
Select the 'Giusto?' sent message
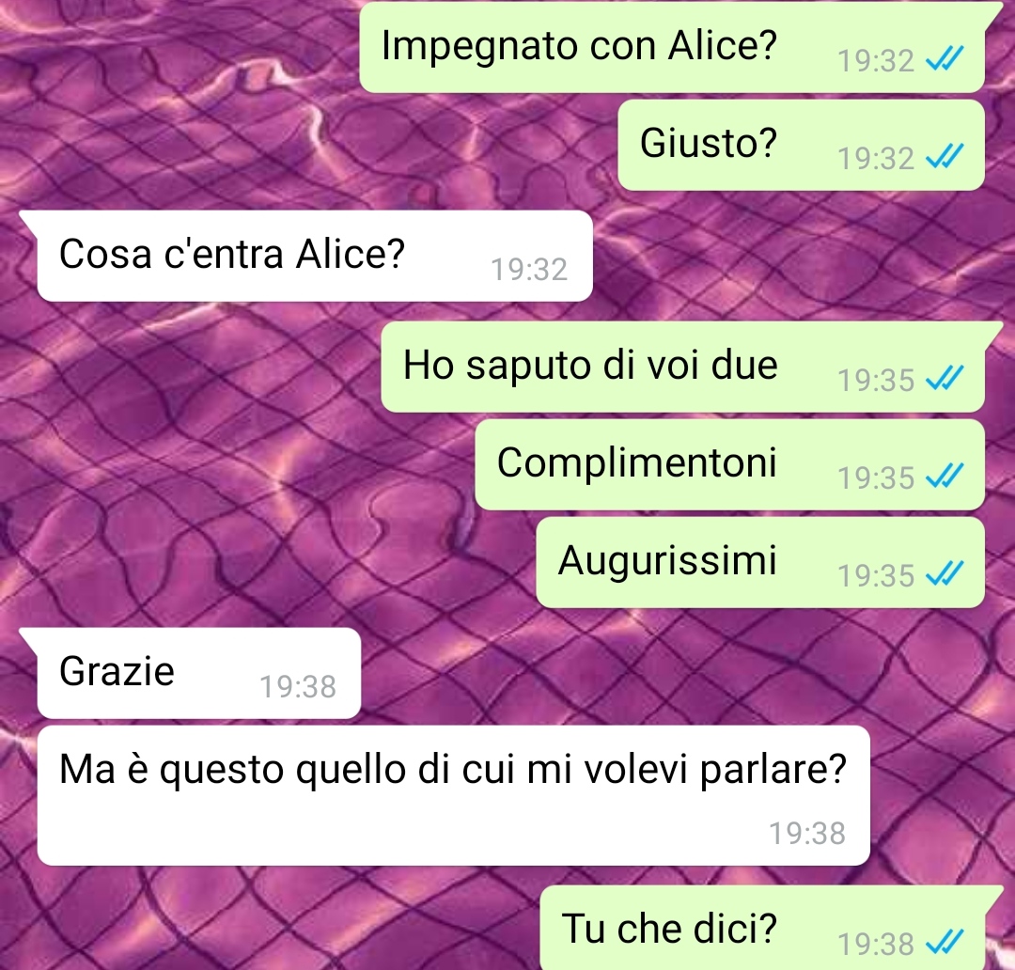point(801,145)
